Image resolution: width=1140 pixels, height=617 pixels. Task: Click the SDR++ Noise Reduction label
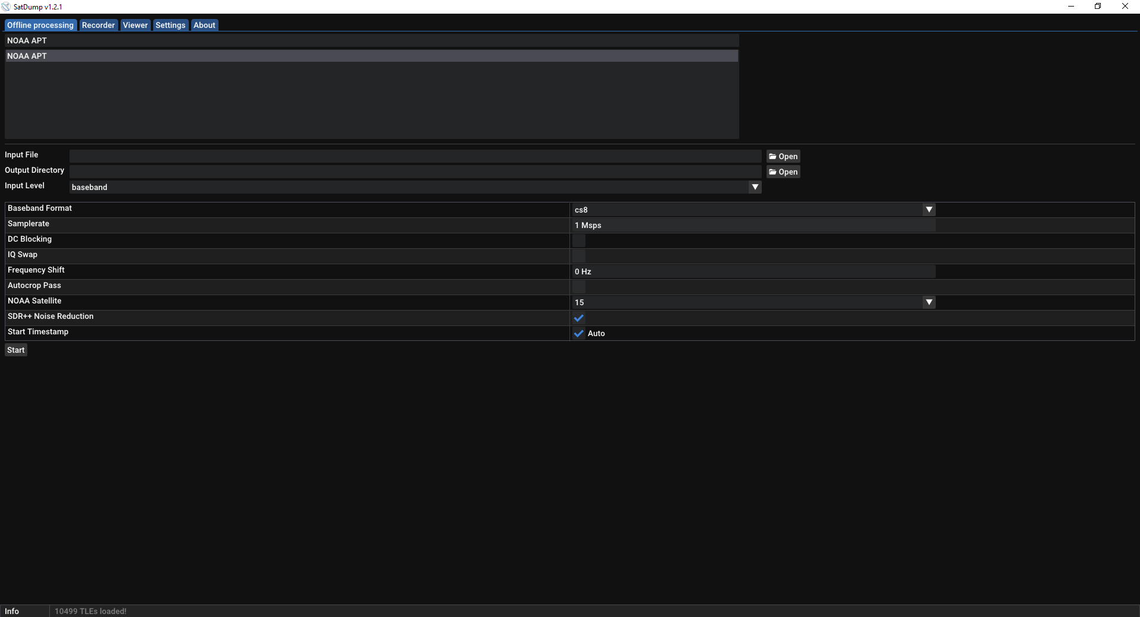[x=50, y=316]
